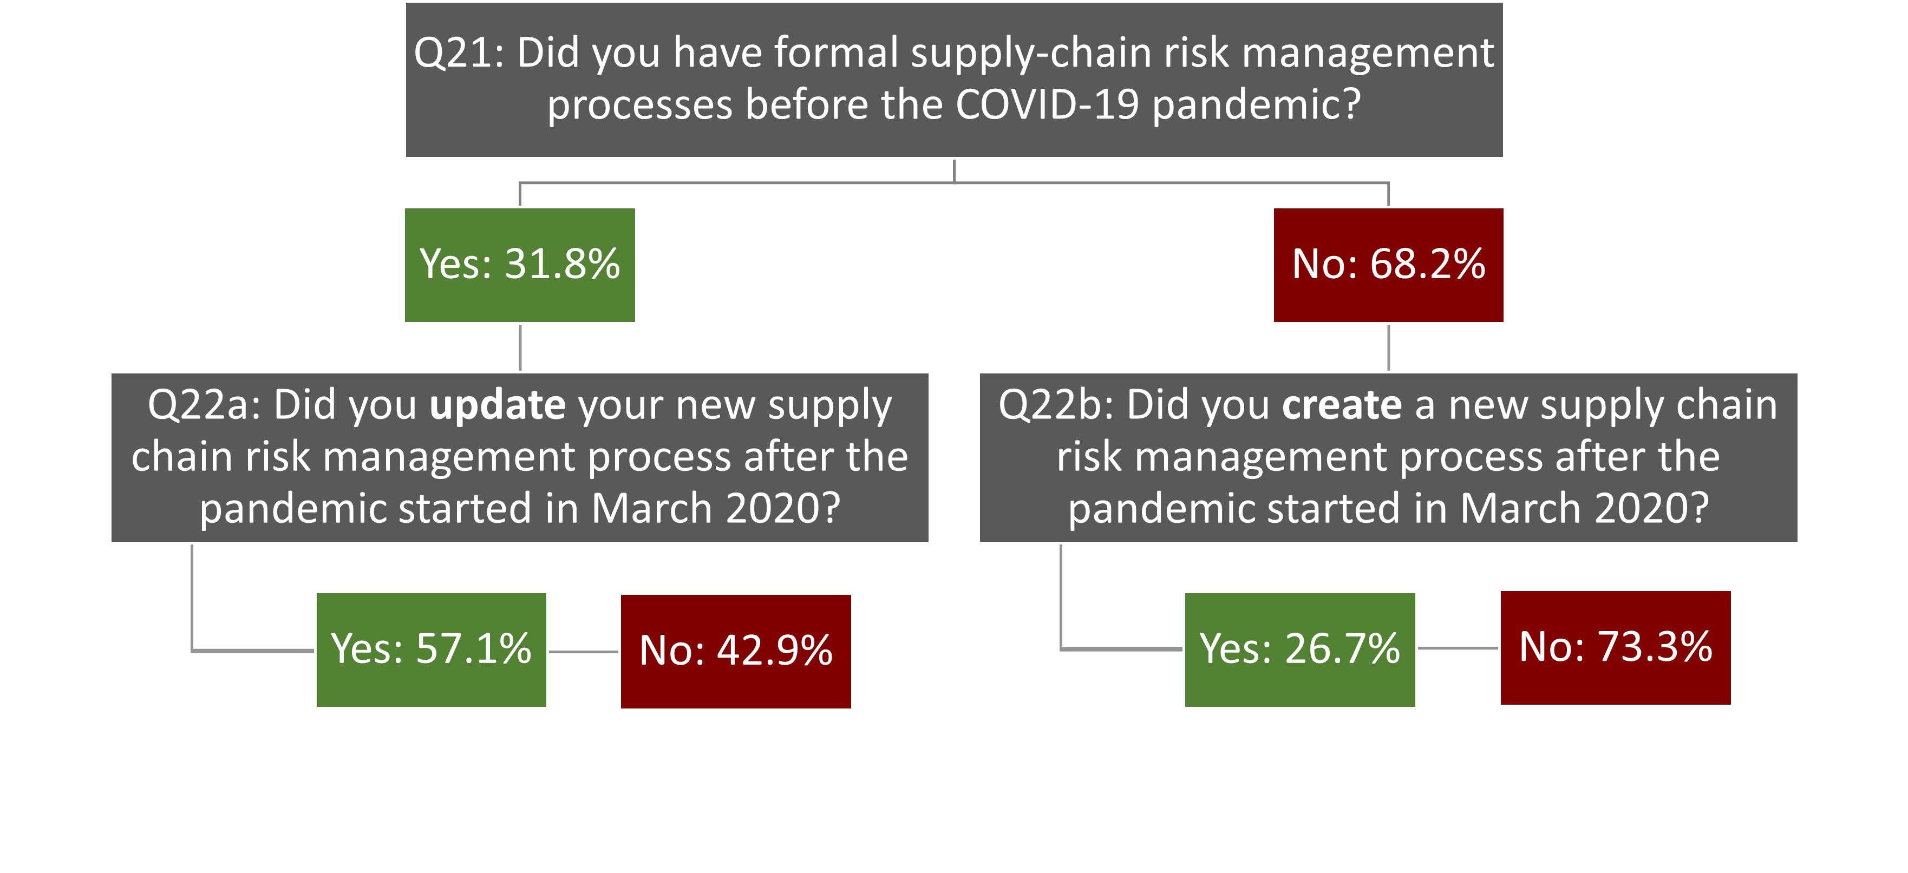Select the horizontal branch line under Q21

click(954, 183)
